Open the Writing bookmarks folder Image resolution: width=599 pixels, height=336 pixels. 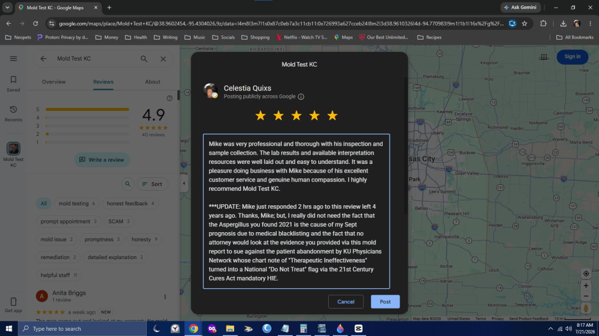coord(166,37)
